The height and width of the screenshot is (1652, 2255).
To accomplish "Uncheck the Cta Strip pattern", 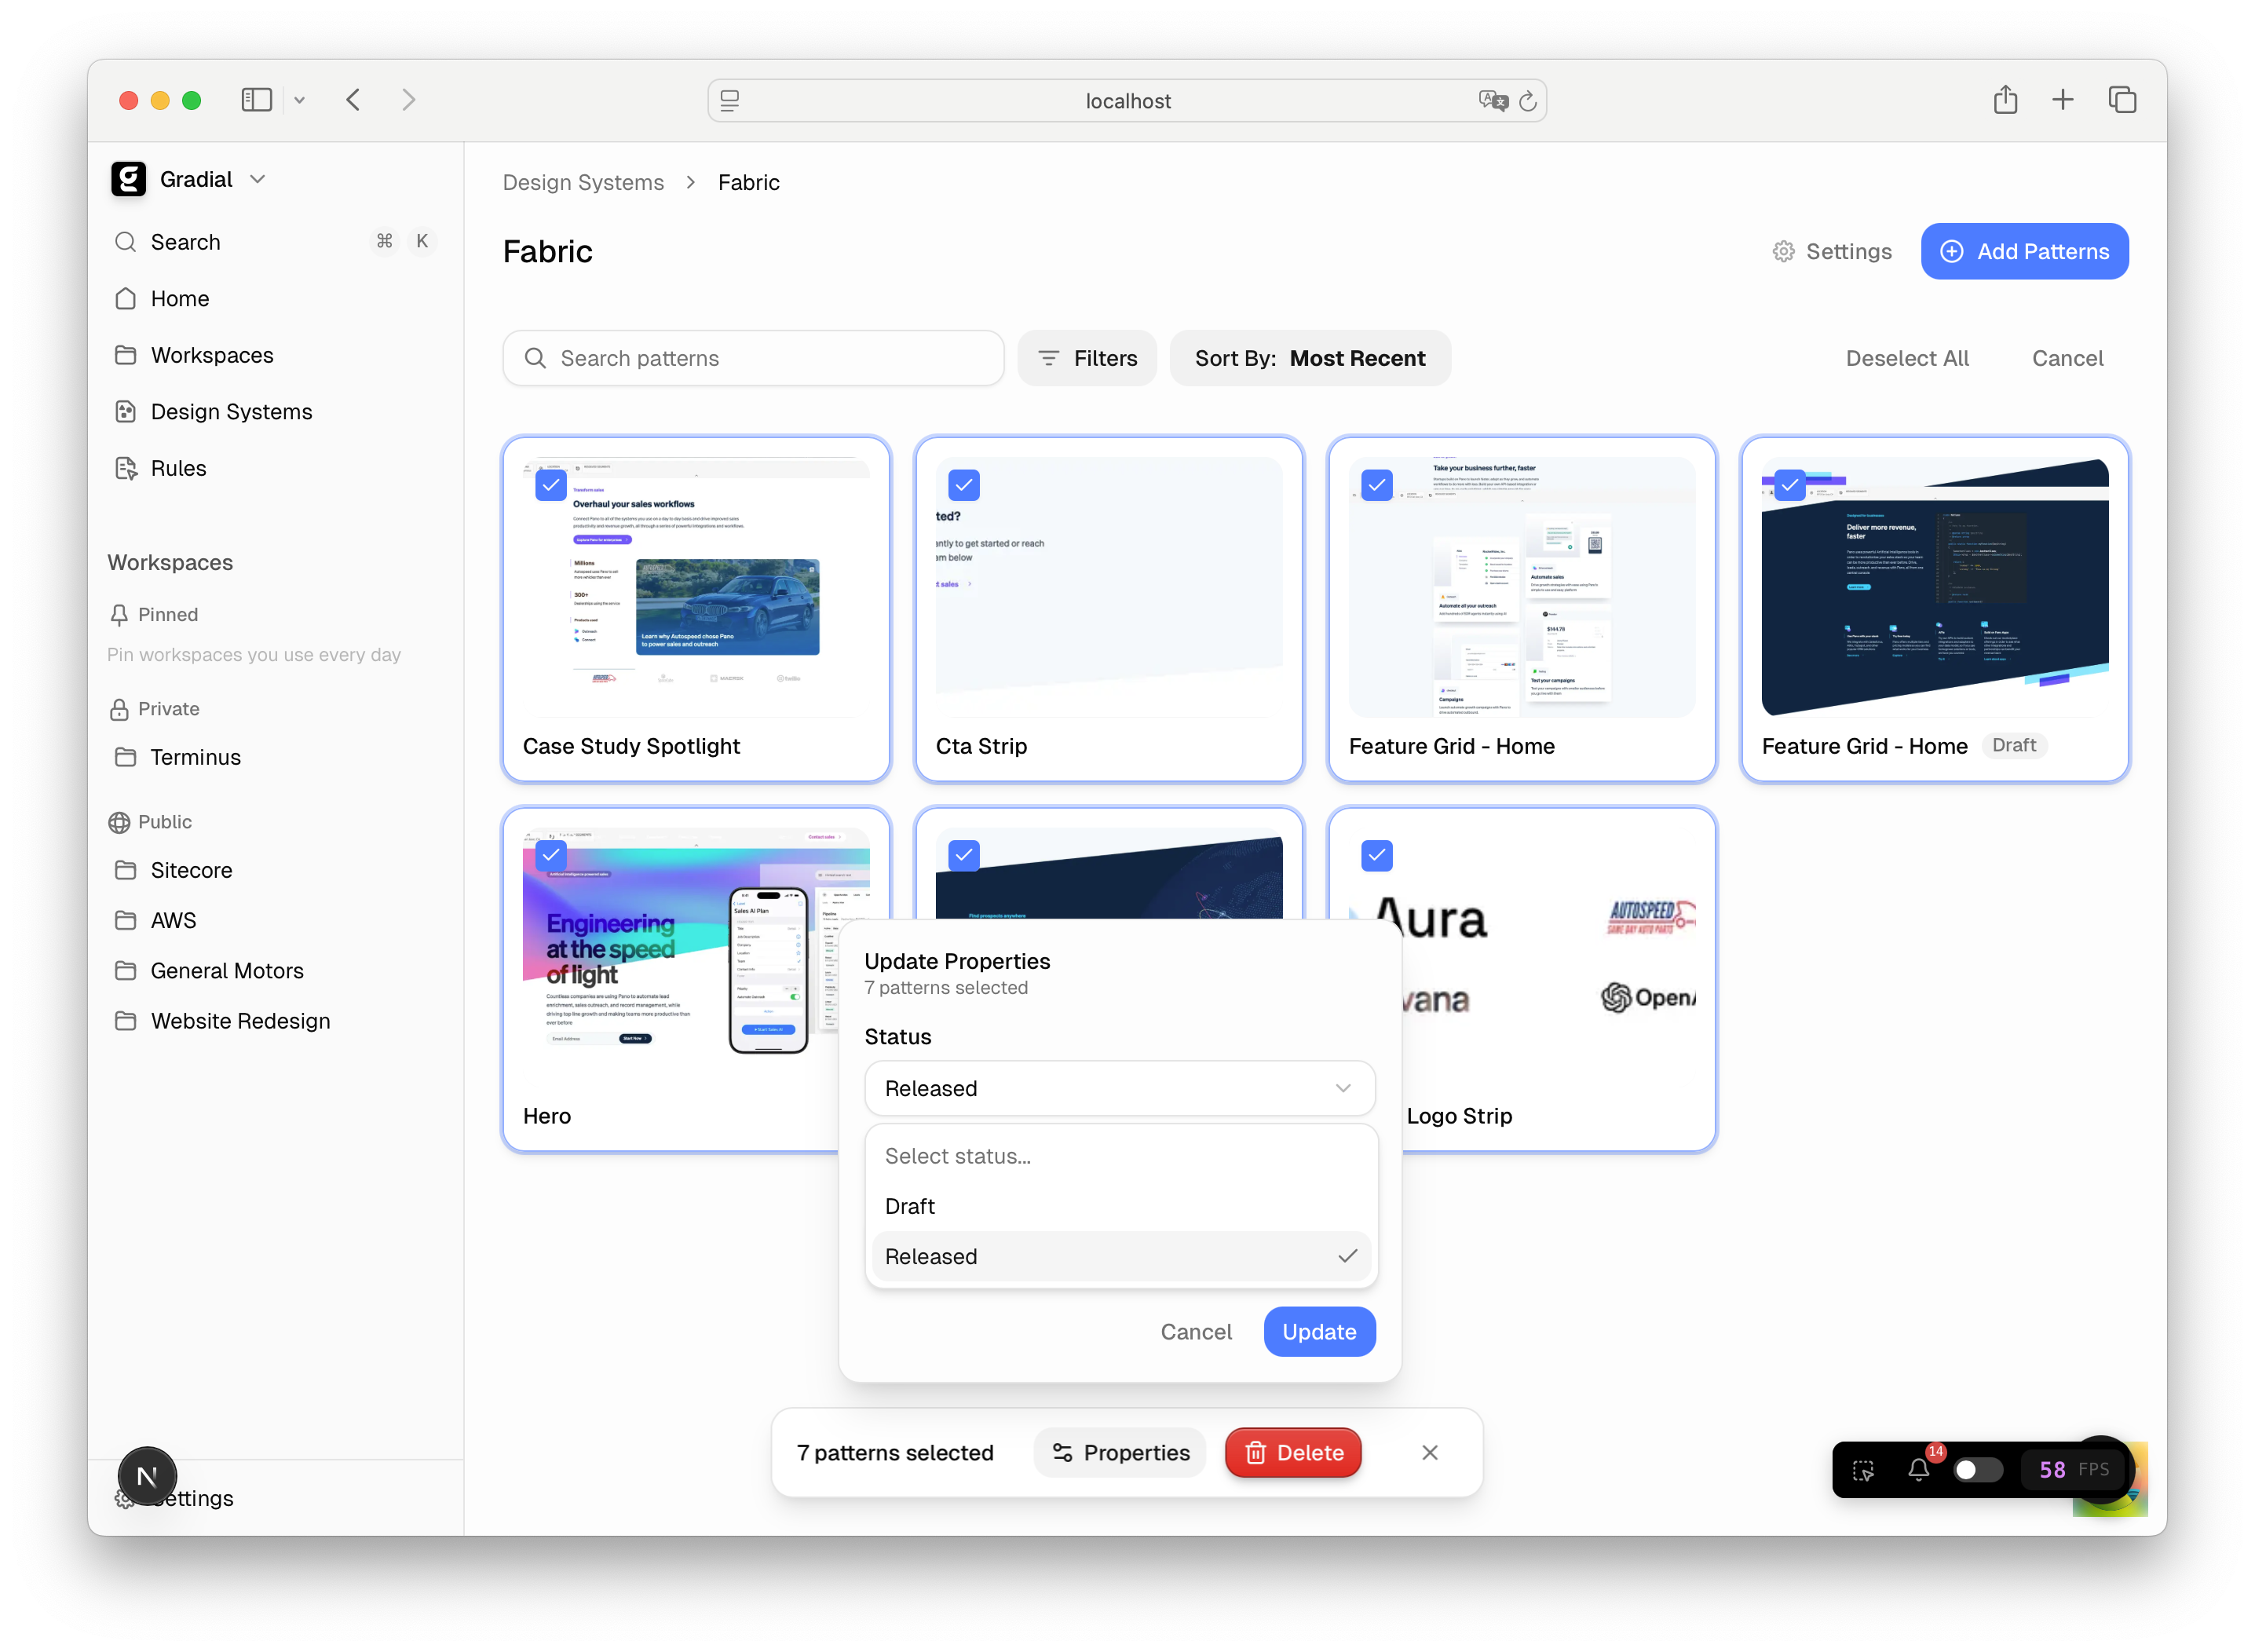I will coord(964,485).
